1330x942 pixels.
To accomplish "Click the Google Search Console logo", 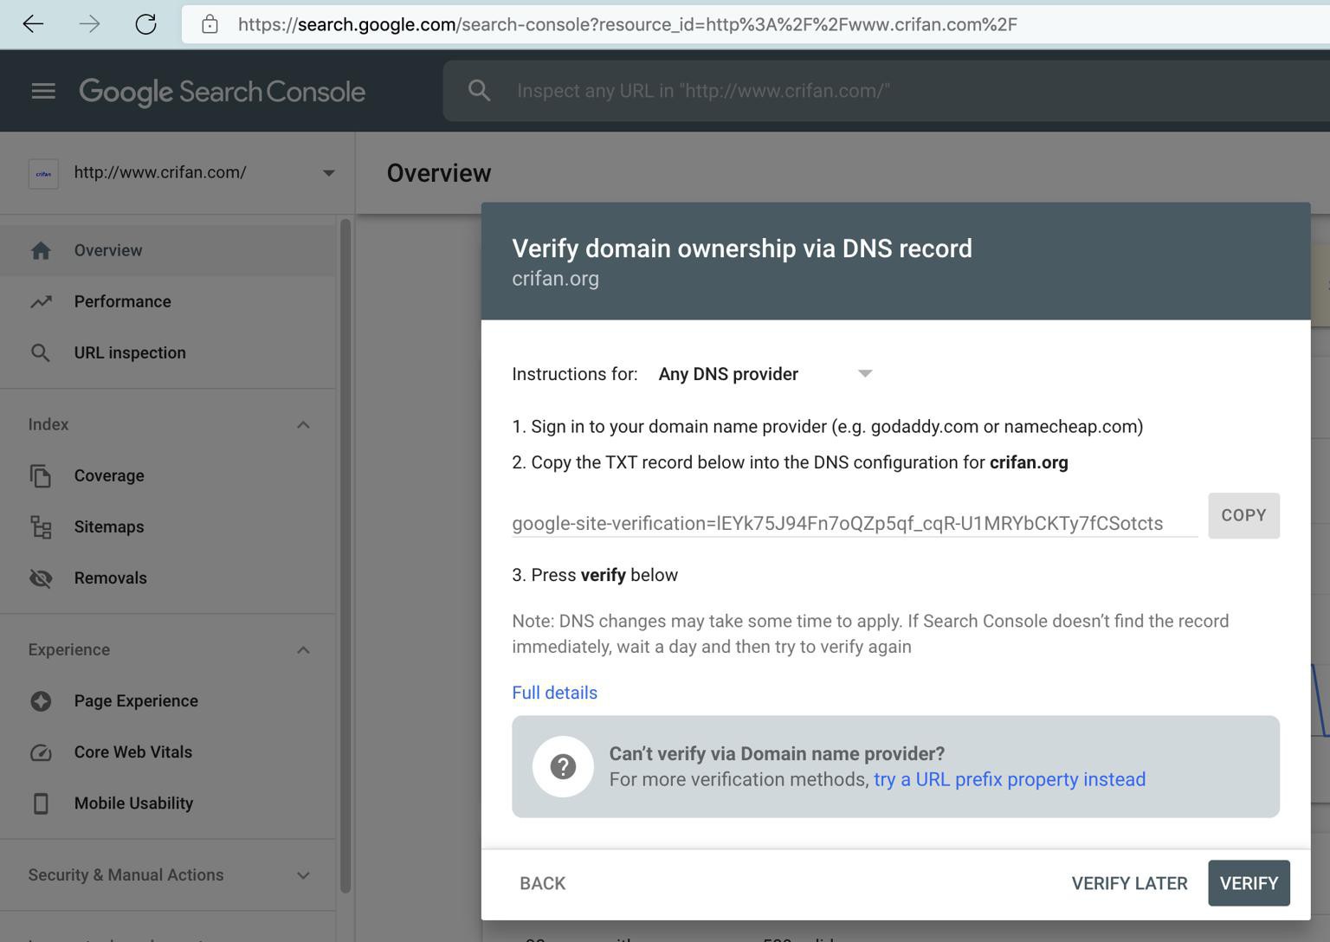I will [x=222, y=92].
